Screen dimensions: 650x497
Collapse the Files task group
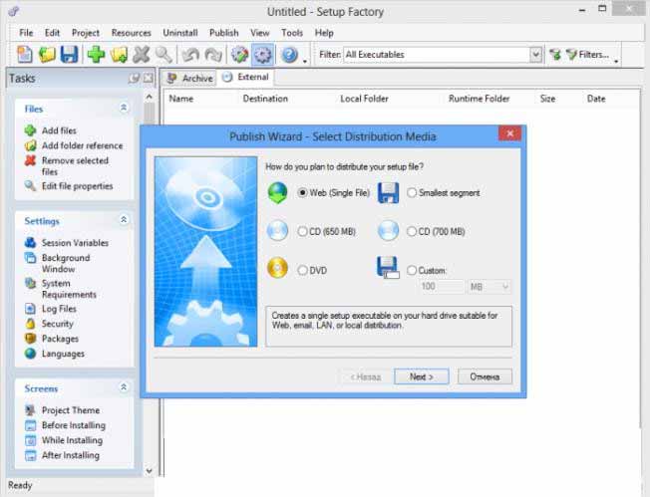(x=124, y=108)
